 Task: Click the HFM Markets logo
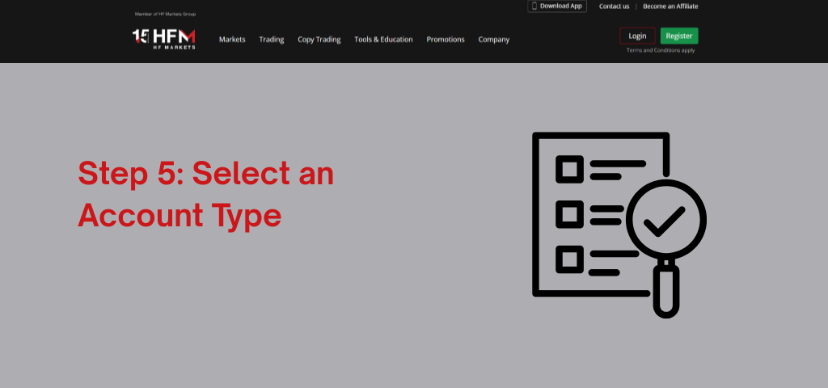163,39
